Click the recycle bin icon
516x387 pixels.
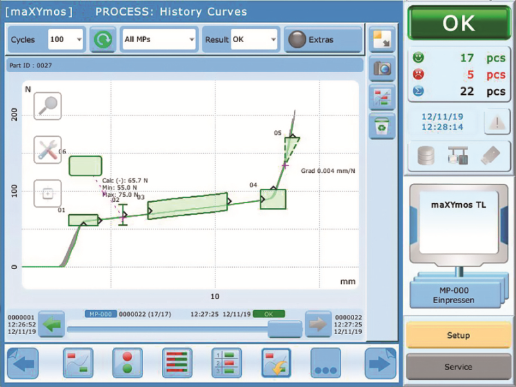[382, 126]
